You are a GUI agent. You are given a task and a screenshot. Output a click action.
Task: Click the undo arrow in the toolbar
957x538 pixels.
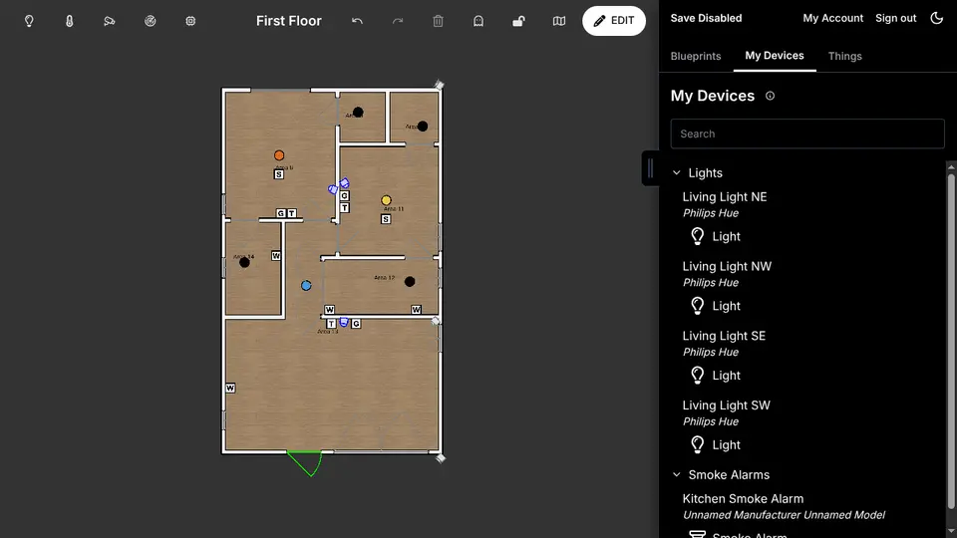[x=357, y=21]
